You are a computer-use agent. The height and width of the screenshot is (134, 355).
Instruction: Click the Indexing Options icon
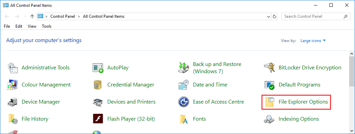point(269,119)
